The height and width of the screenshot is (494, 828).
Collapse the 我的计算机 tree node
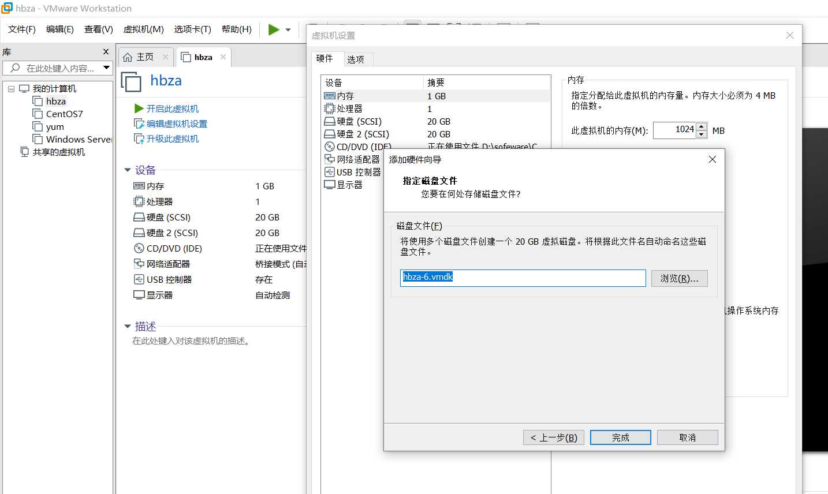click(x=11, y=89)
